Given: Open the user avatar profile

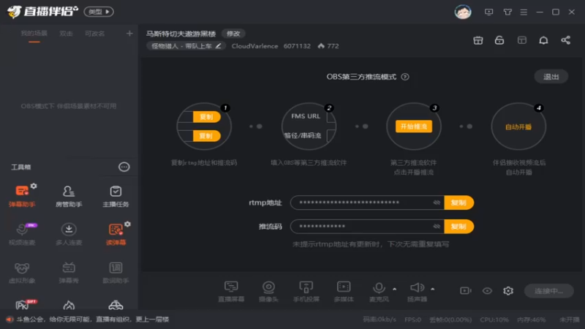Looking at the screenshot, I should (463, 12).
